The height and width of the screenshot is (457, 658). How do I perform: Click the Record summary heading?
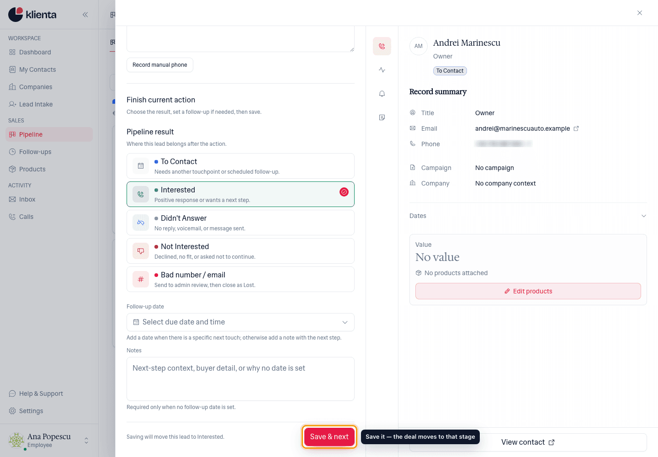438,91
